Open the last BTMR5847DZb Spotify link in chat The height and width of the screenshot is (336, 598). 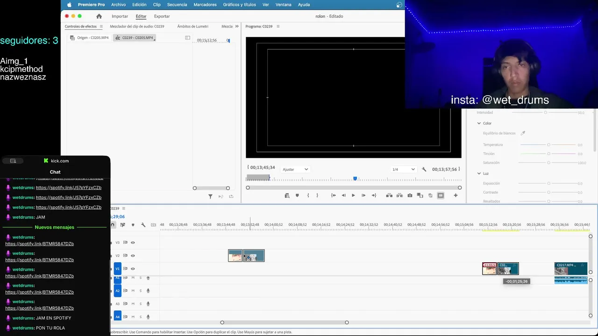[39, 308]
